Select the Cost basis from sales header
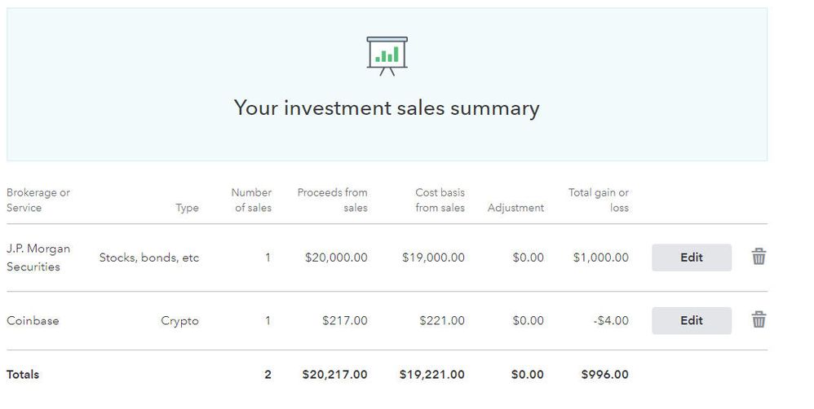This screenshot has height=409, width=814. (440, 200)
